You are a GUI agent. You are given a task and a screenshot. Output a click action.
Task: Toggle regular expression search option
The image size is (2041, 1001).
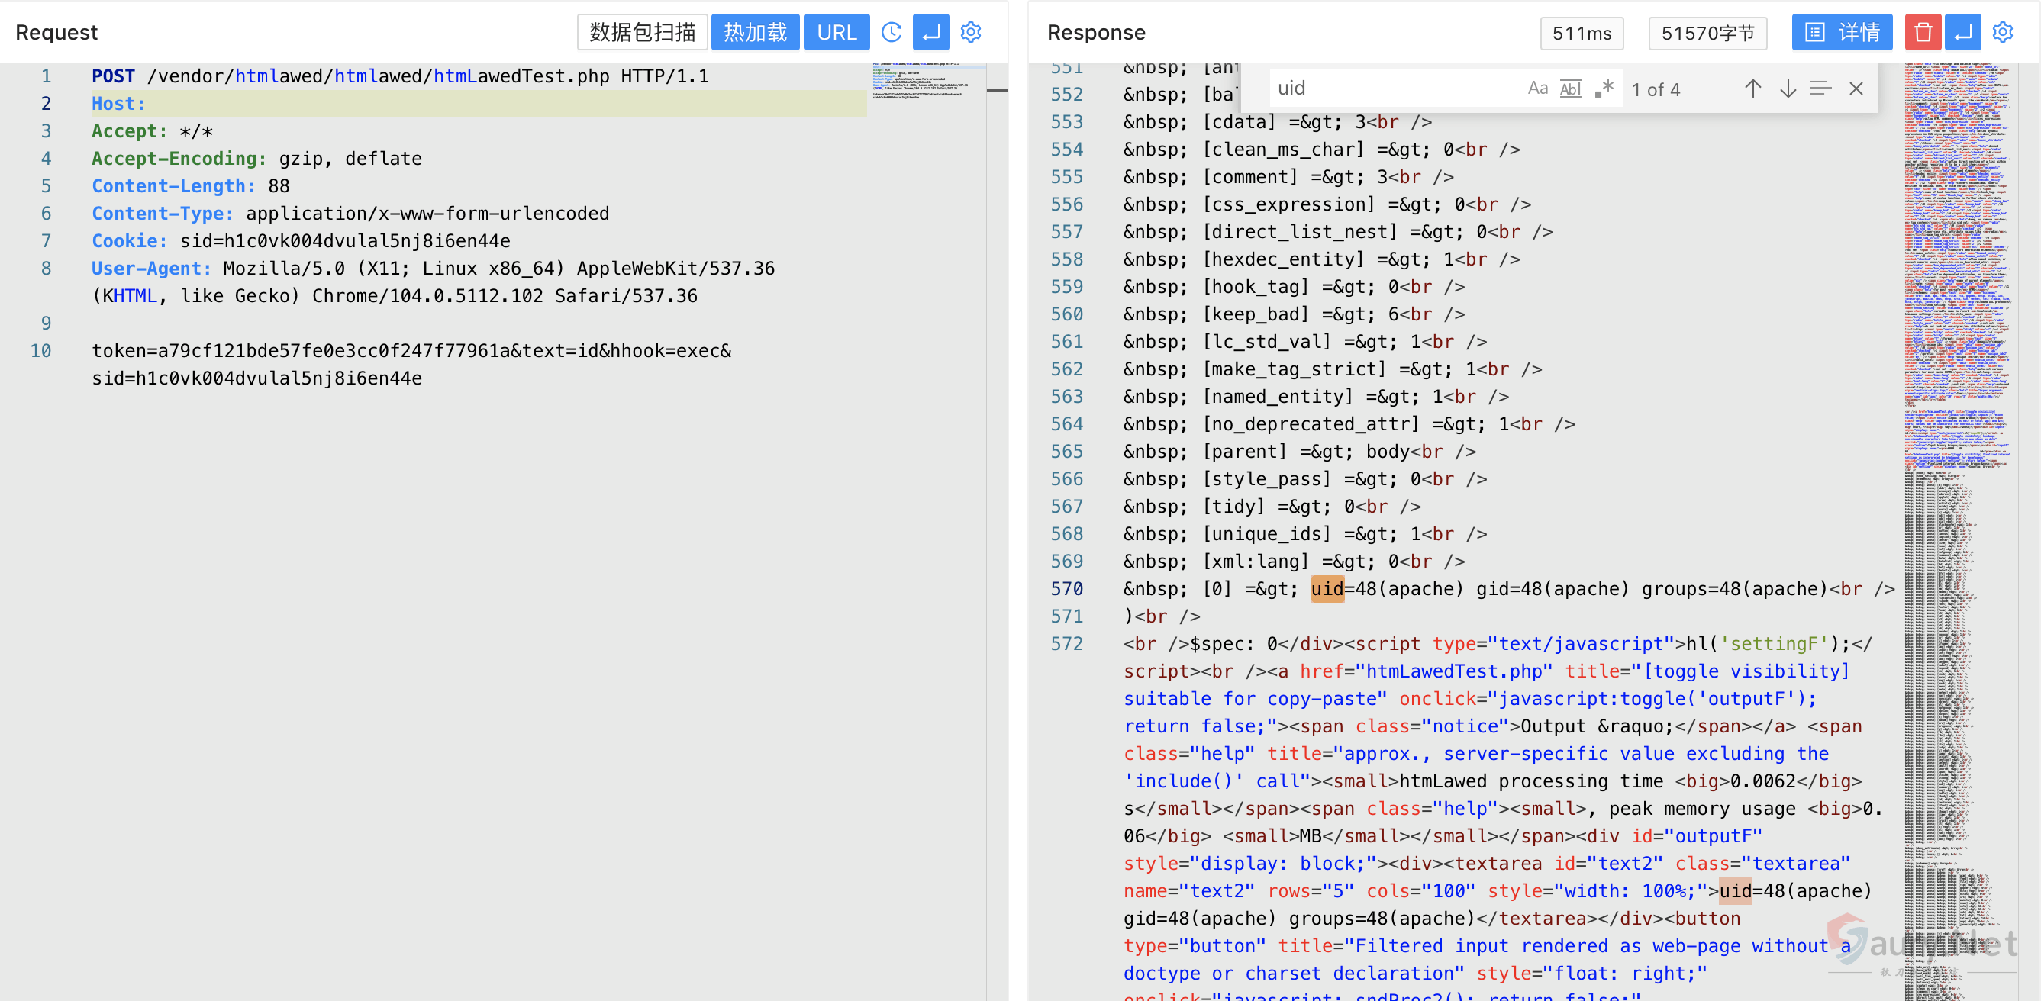(1604, 89)
